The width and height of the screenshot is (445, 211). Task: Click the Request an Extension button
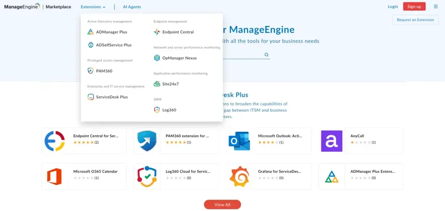pos(415,20)
